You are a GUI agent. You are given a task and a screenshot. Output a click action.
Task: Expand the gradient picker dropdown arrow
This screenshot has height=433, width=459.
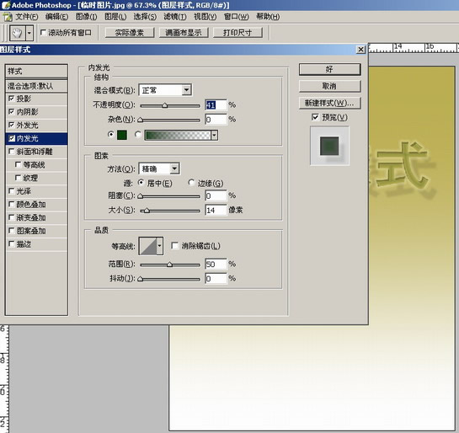click(214, 135)
